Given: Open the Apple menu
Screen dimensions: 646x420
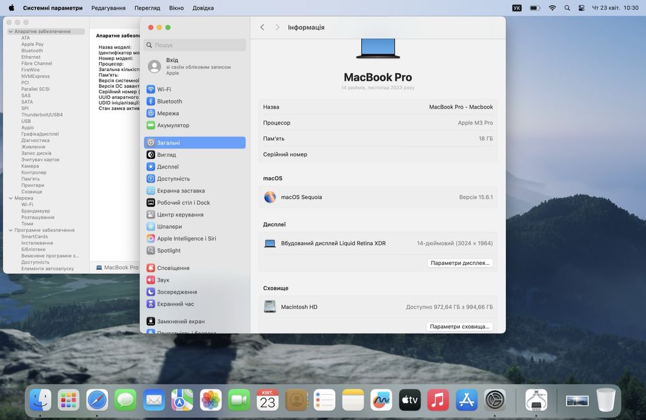Looking at the screenshot, I should pos(11,8).
